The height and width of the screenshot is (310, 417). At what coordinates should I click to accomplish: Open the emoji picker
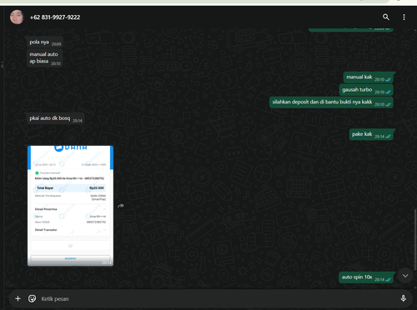point(33,298)
